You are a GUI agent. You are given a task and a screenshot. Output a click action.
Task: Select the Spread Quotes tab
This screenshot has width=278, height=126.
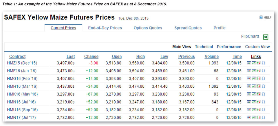click(188, 28)
